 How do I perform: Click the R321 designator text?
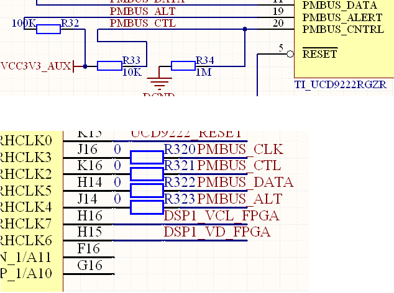click(x=180, y=166)
